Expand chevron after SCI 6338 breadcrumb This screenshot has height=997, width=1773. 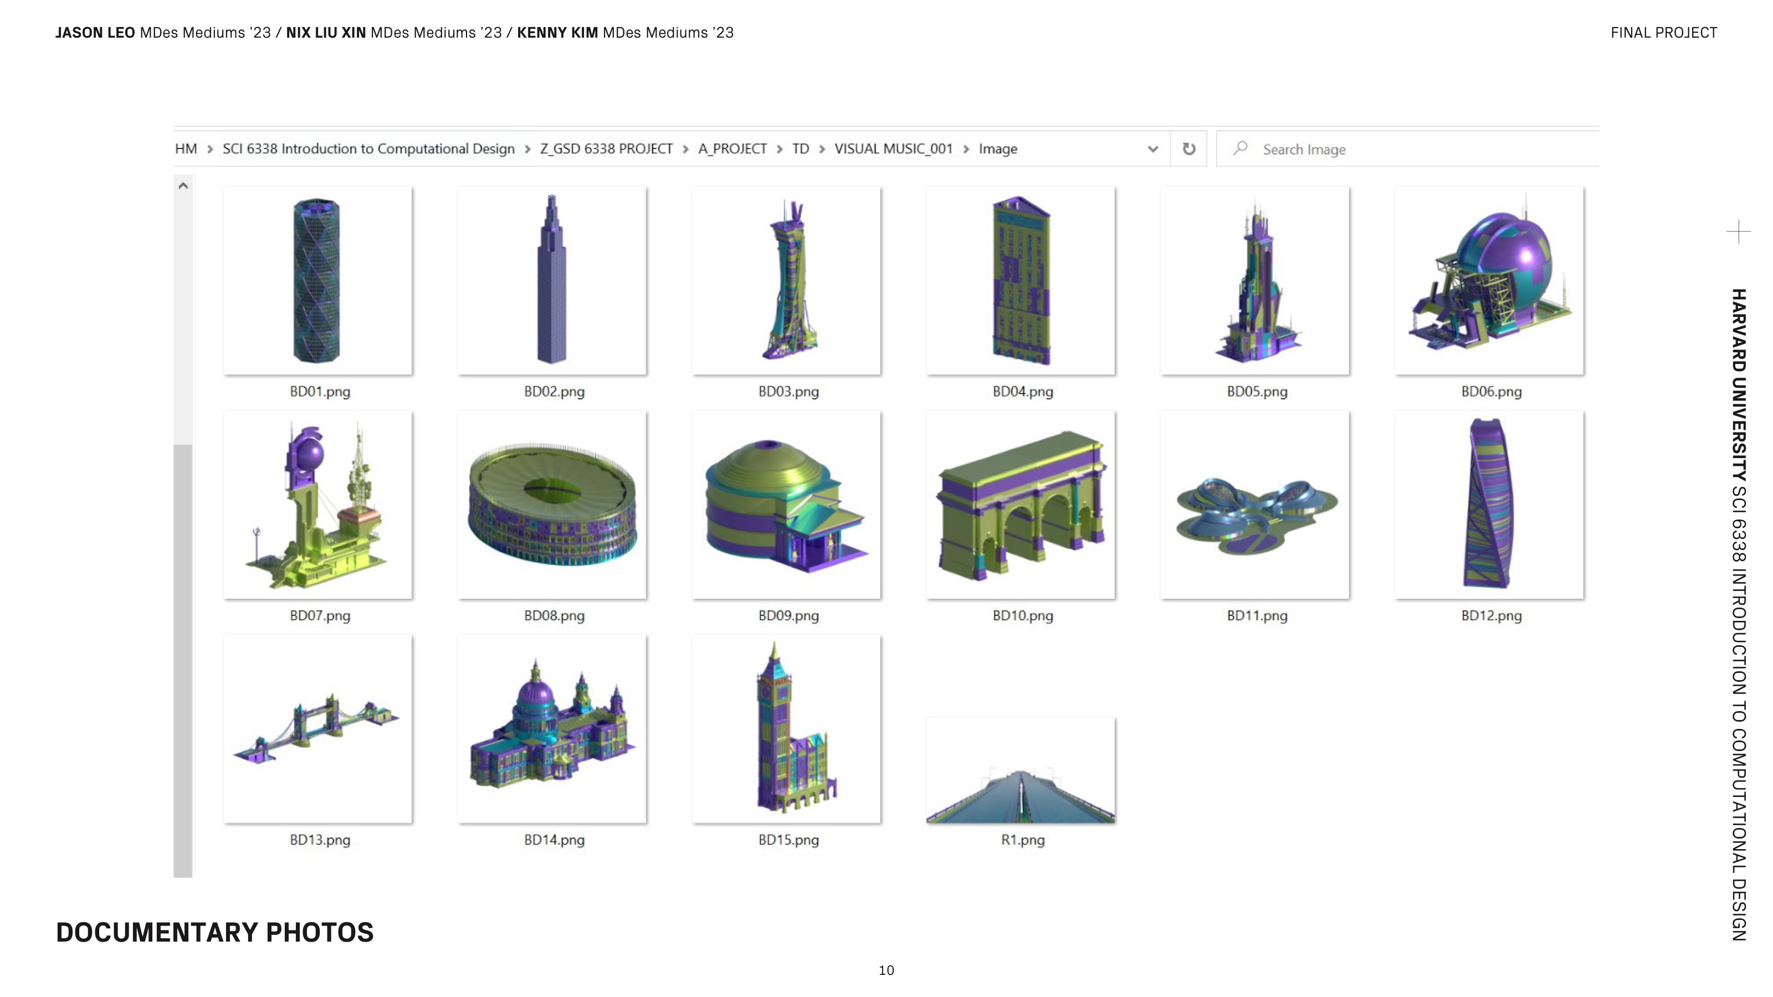tap(527, 150)
